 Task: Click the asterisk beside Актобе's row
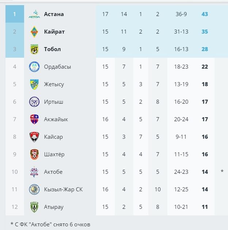coord(222,172)
